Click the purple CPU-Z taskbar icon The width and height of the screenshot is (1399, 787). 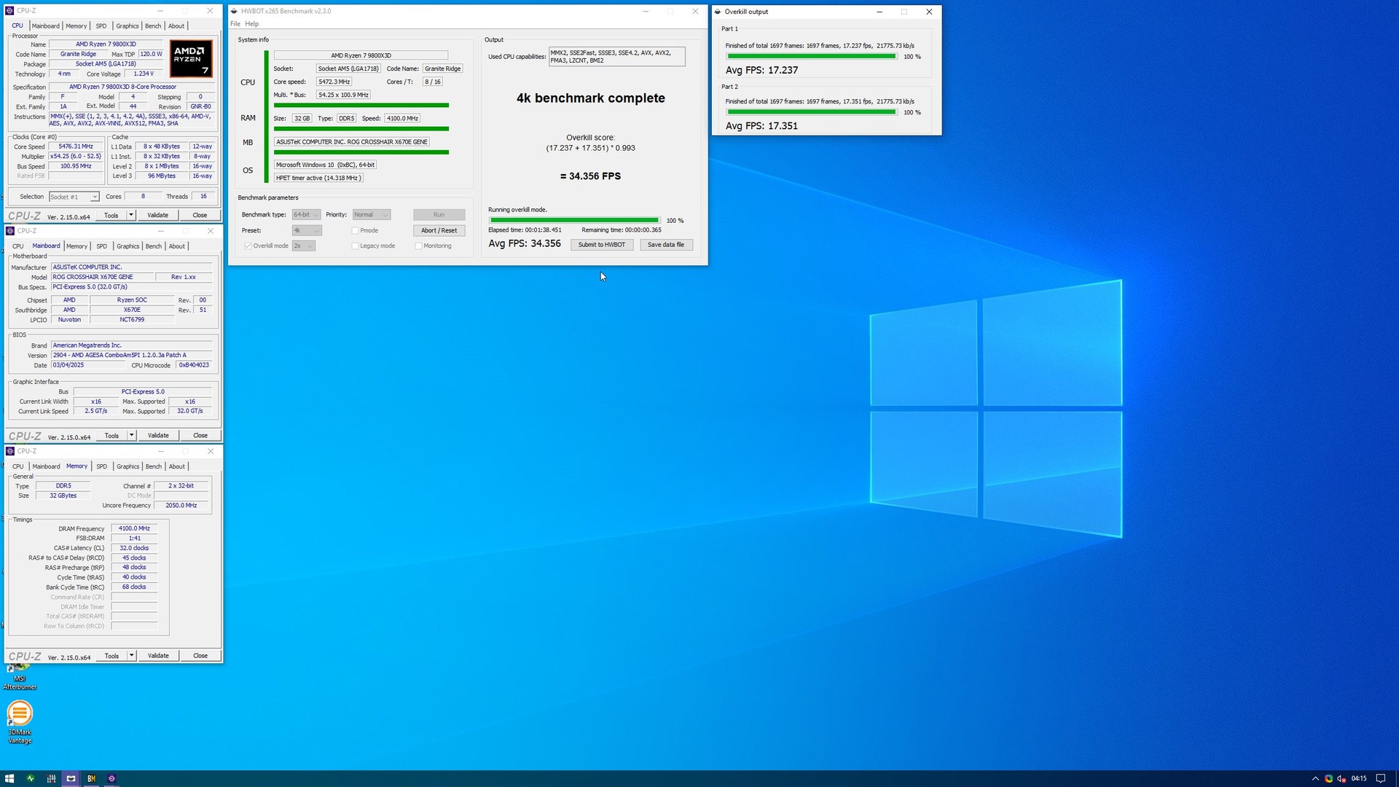[111, 778]
